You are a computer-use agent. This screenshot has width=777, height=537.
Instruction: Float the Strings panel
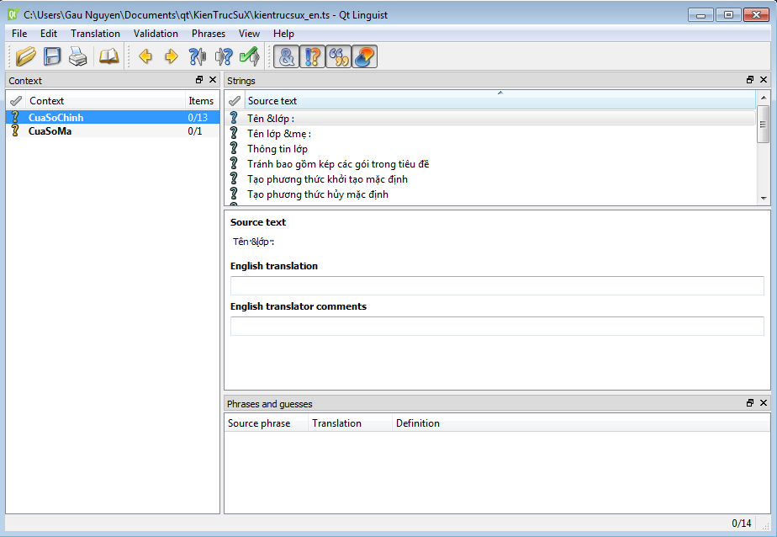tap(750, 80)
